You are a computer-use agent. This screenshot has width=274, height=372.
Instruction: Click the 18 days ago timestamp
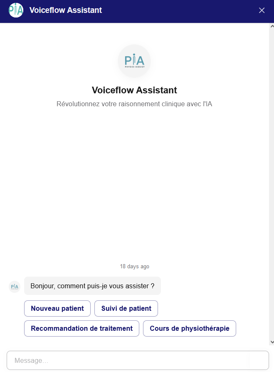[135, 267]
